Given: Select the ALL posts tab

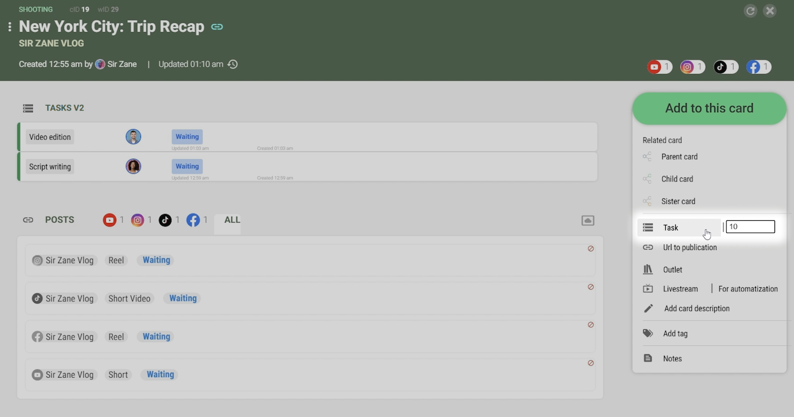Looking at the screenshot, I should point(232,220).
